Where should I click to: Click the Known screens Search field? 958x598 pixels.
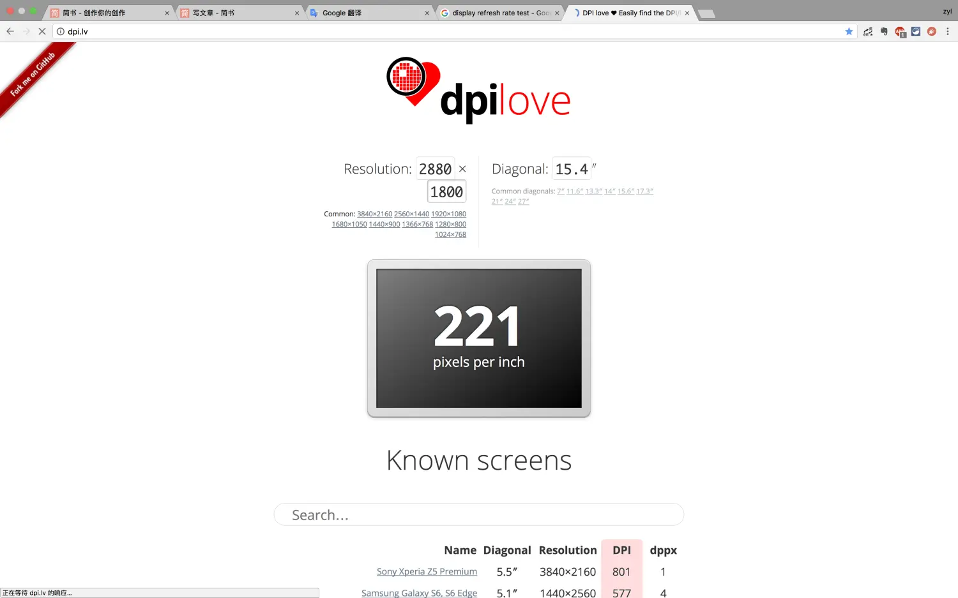tap(479, 514)
